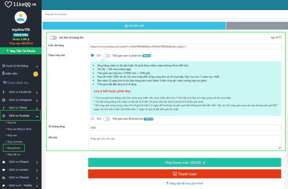Open Tăng mắt live submenu item
288x189 pixels.
click(13, 155)
